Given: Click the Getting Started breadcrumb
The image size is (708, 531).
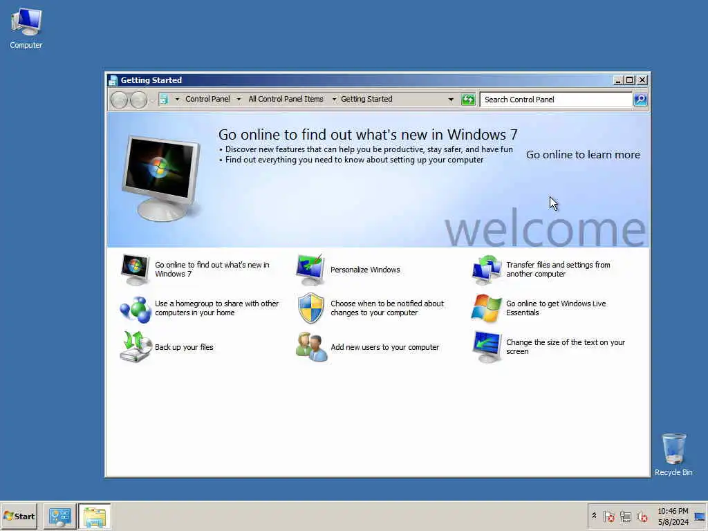Looking at the screenshot, I should (x=366, y=99).
